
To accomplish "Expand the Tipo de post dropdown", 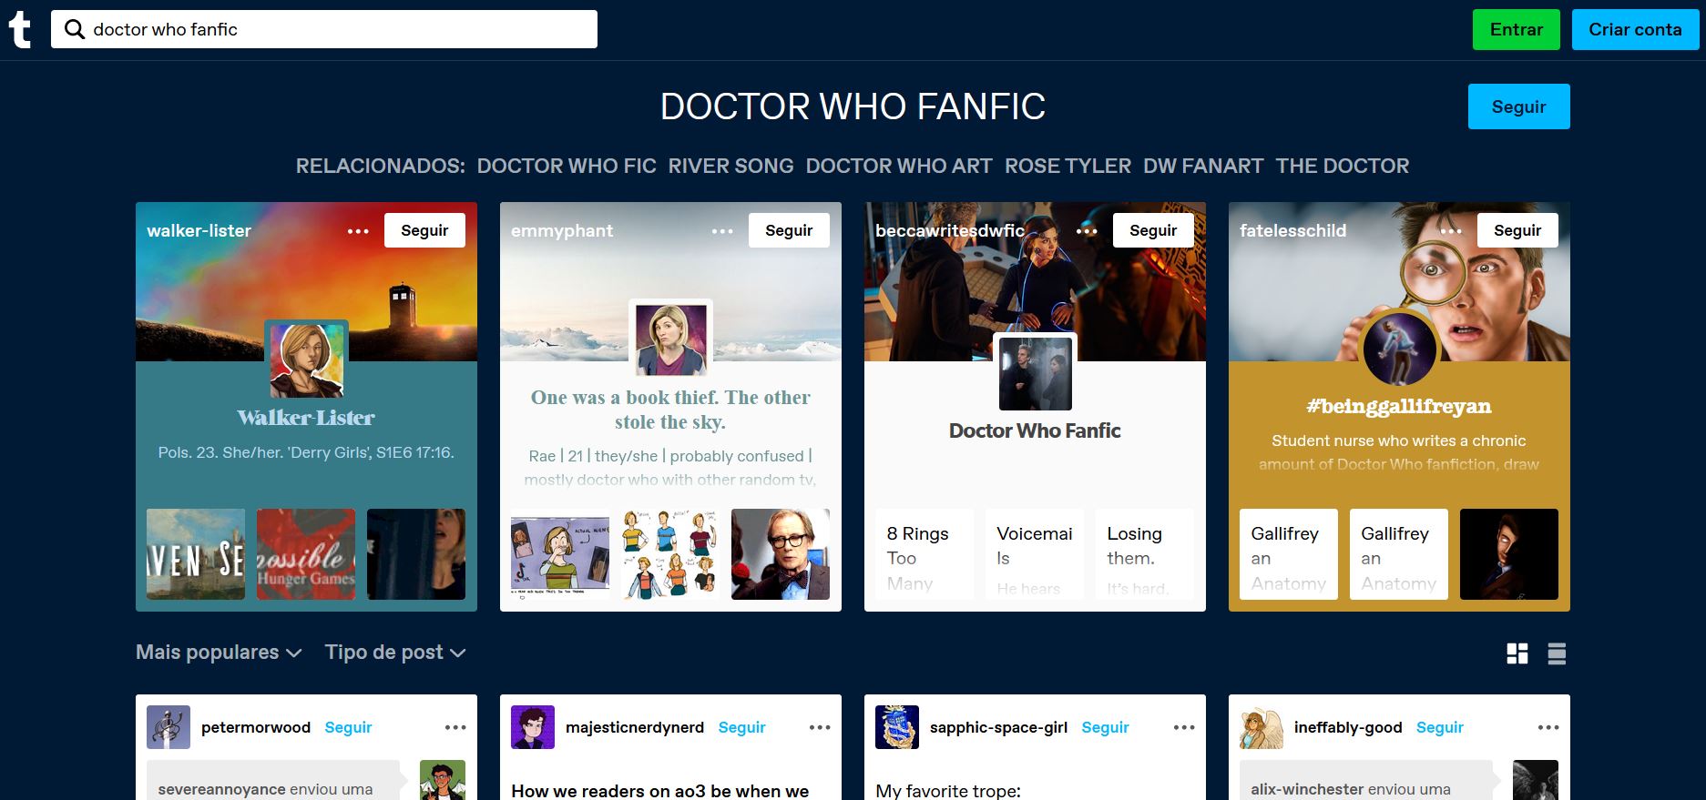I will [x=395, y=653].
